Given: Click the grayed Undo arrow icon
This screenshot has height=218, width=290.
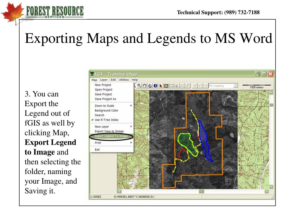Looking at the screenshot, I should click(200, 86).
